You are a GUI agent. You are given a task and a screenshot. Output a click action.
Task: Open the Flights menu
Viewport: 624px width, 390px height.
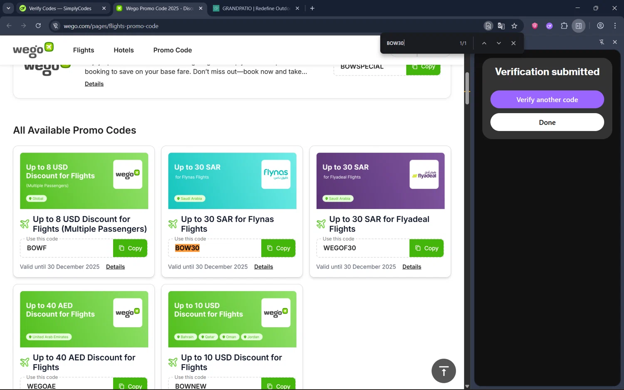pos(84,50)
